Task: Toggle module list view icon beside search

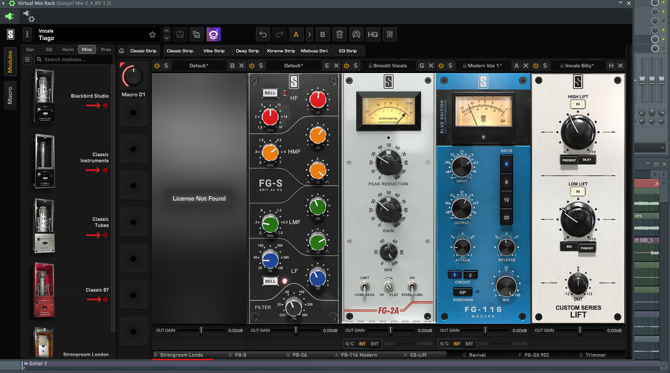Action: coord(27,59)
